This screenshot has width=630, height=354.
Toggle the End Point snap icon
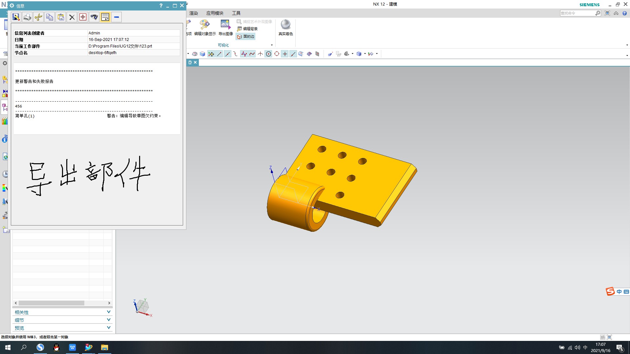pos(219,54)
